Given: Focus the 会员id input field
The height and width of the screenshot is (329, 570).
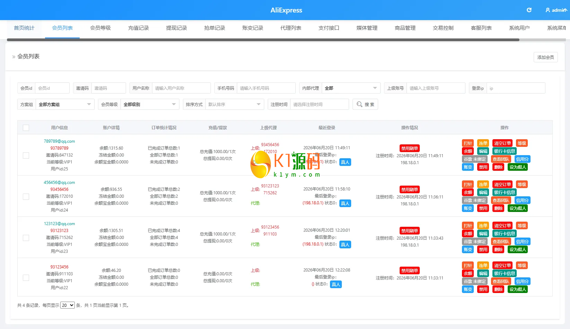Looking at the screenshot, I should pyautogui.click(x=52, y=88).
